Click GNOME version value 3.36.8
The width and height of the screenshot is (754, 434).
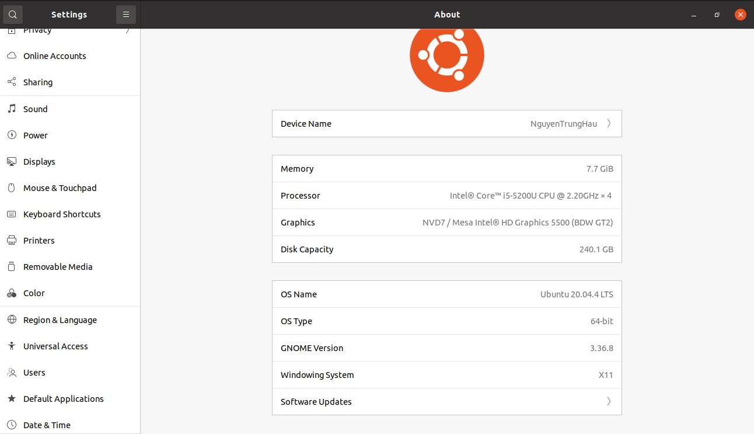602,348
